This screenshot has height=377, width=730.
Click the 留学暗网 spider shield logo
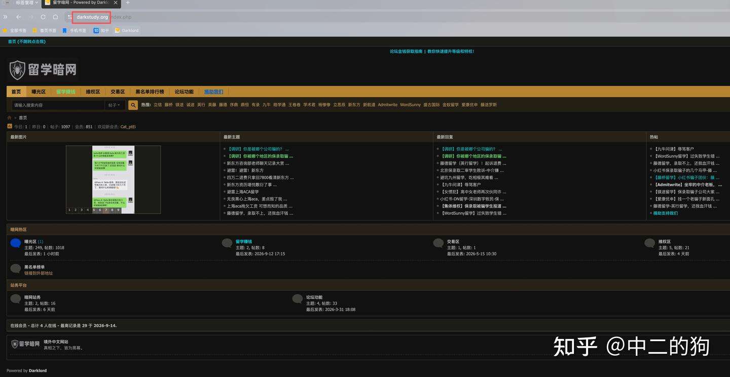click(43, 69)
